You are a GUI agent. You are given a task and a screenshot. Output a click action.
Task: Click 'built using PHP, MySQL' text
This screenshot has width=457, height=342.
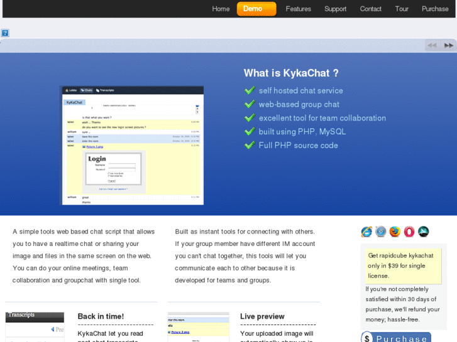point(302,132)
